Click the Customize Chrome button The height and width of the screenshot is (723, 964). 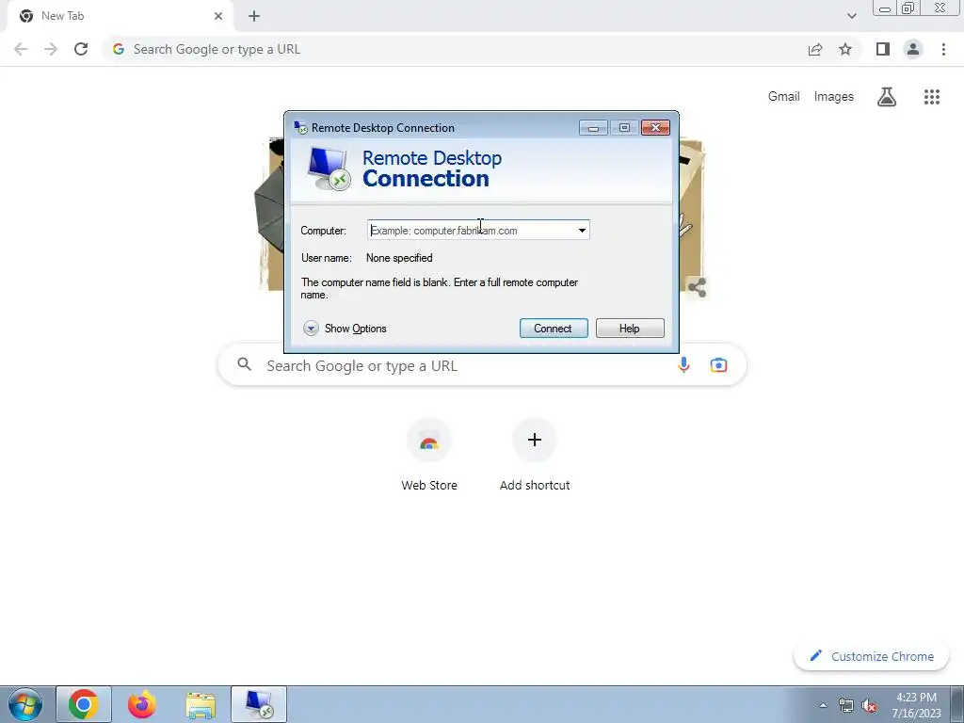click(x=871, y=656)
